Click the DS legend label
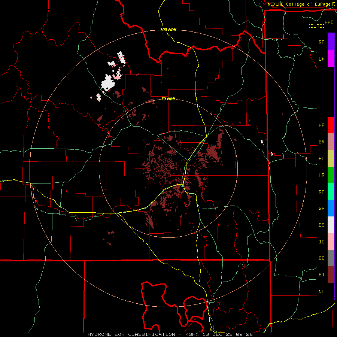This screenshot has height=337, width=337. (321, 225)
